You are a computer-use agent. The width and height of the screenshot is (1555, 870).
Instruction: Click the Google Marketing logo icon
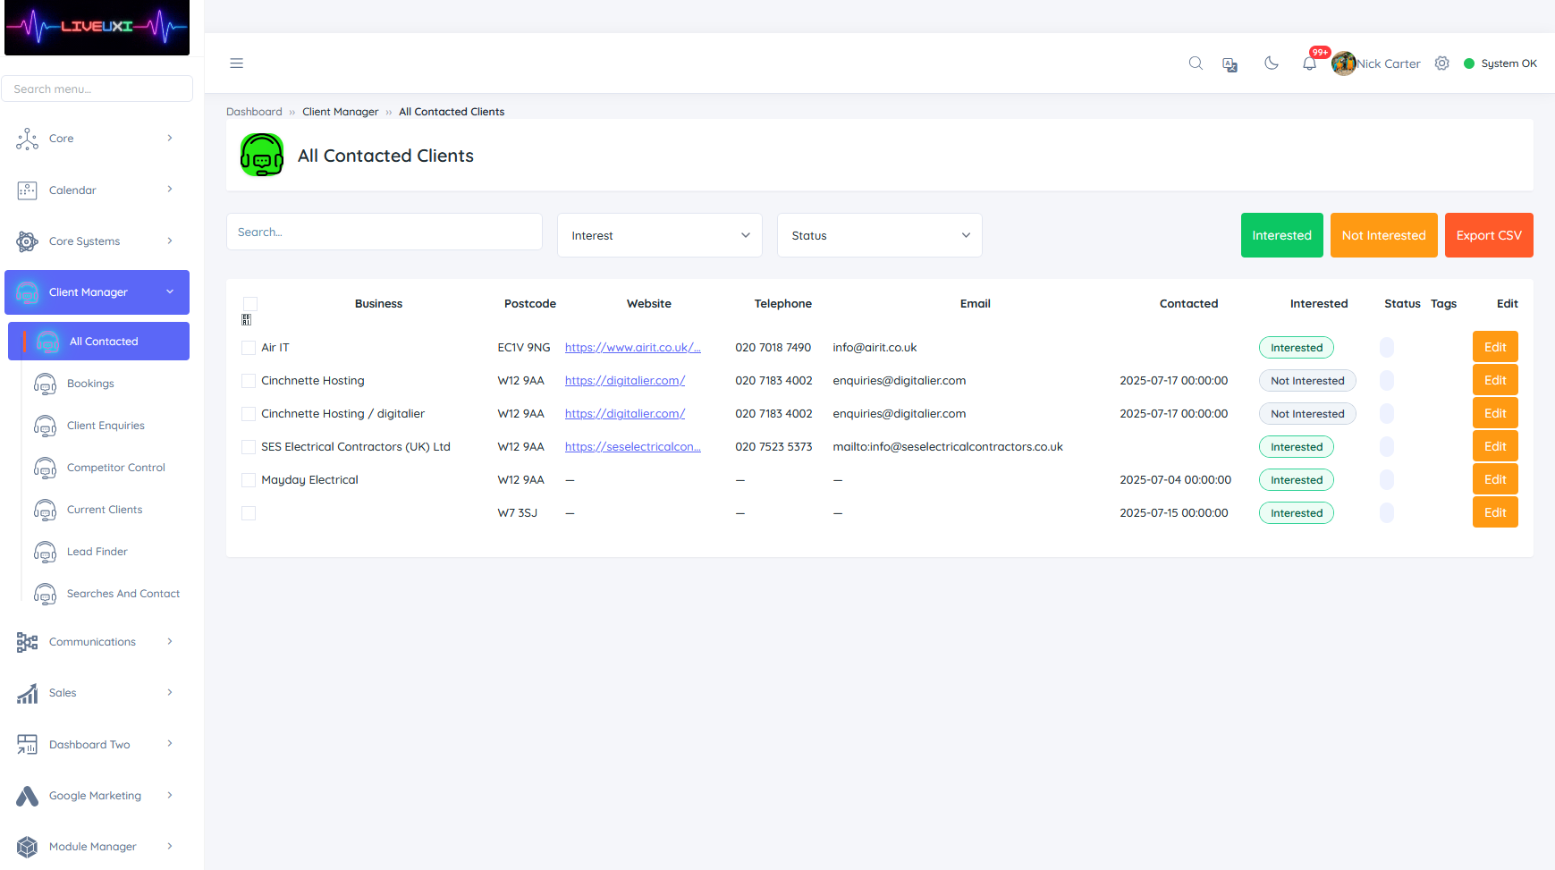pyautogui.click(x=27, y=796)
